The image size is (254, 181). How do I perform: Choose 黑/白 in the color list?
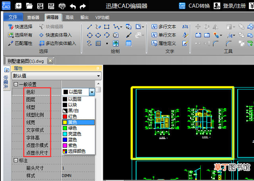[x=79, y=111]
